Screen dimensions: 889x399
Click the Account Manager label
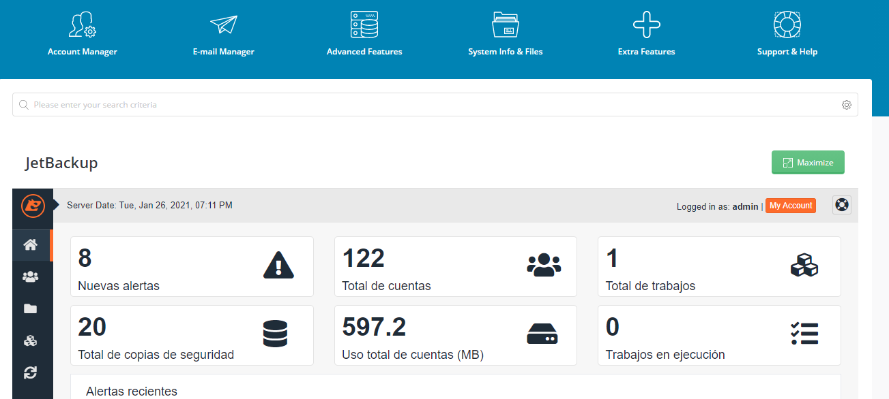pos(83,52)
